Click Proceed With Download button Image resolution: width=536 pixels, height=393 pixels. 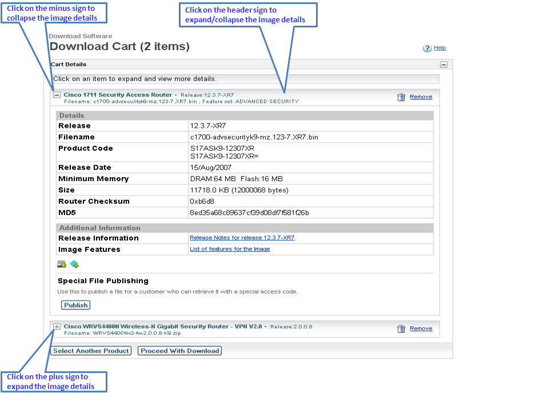pos(180,351)
